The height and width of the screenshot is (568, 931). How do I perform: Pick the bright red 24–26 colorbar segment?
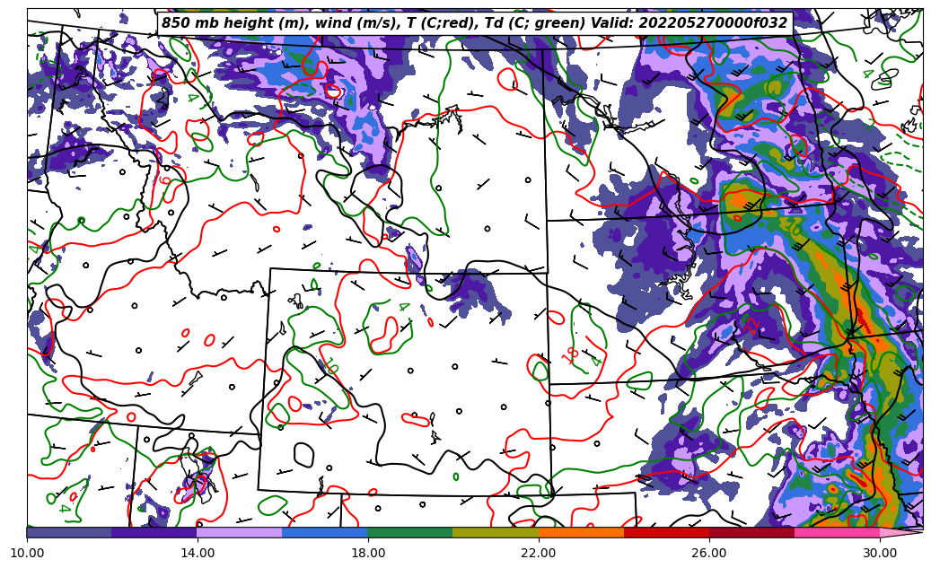pos(666,532)
